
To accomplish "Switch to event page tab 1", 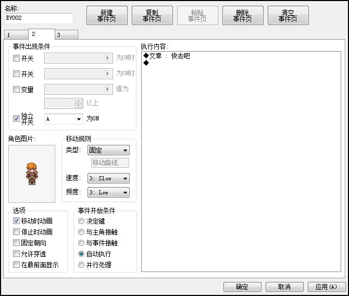I will pyautogui.click(x=16, y=35).
